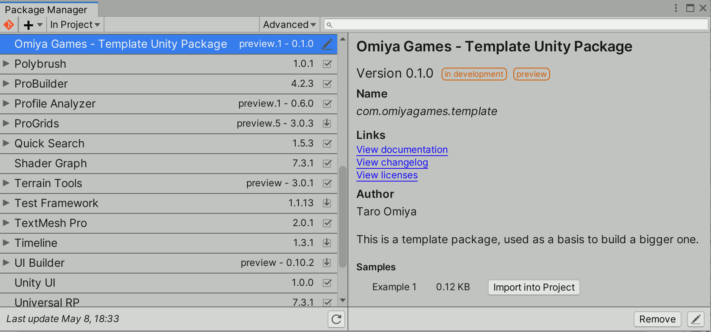Click the installed checkmark for Shader Graph

click(x=327, y=163)
